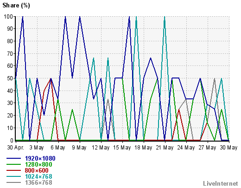Viewport: 241px width, 188px height.
Task: Click the 1920×1080 legend label
Action: pos(40,158)
